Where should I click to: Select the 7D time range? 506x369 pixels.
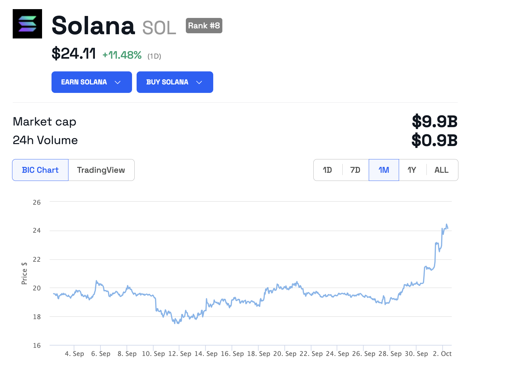point(355,170)
